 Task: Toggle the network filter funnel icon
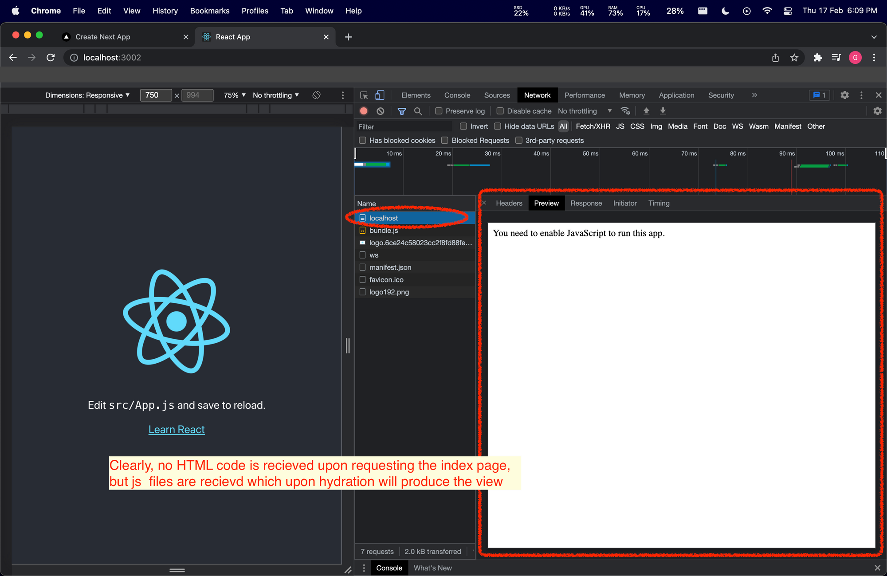point(402,111)
